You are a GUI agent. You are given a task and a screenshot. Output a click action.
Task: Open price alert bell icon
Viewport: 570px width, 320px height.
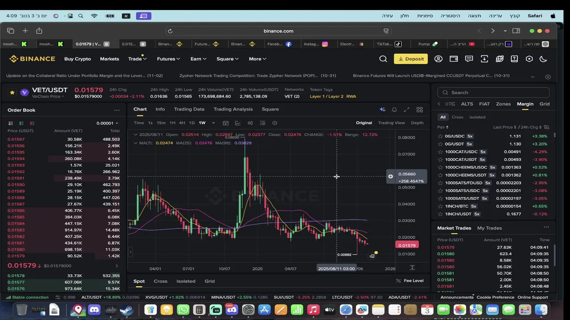click(394, 109)
